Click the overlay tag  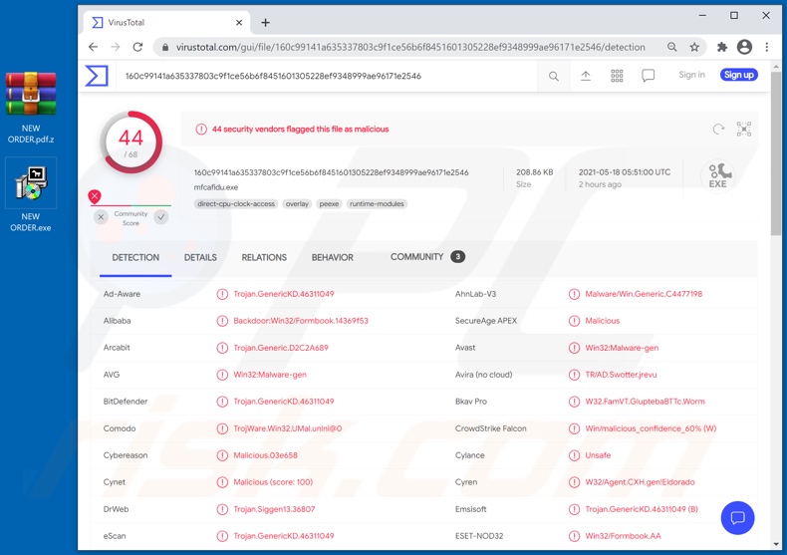point(297,203)
